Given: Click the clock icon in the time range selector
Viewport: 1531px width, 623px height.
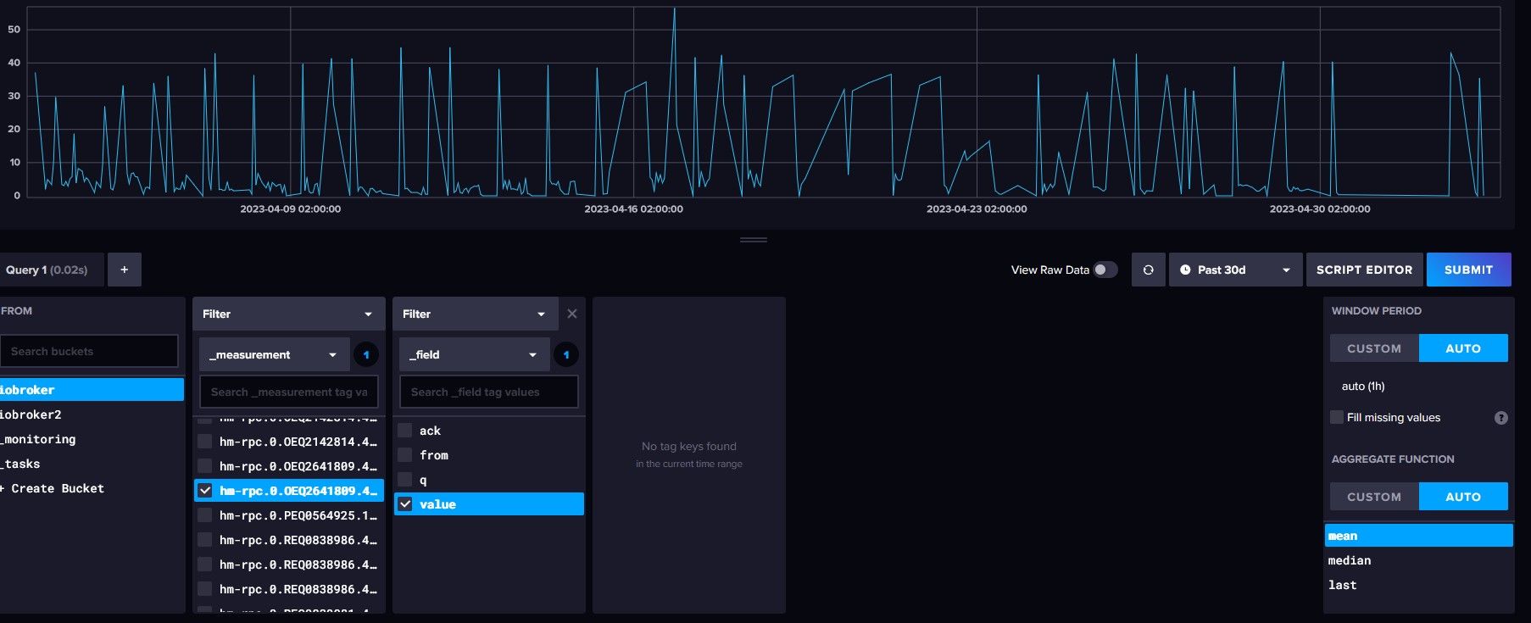Looking at the screenshot, I should [x=1185, y=270].
